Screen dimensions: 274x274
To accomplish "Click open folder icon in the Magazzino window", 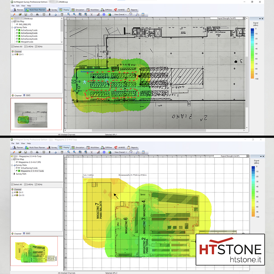I will pyautogui.click(x=20, y=152).
